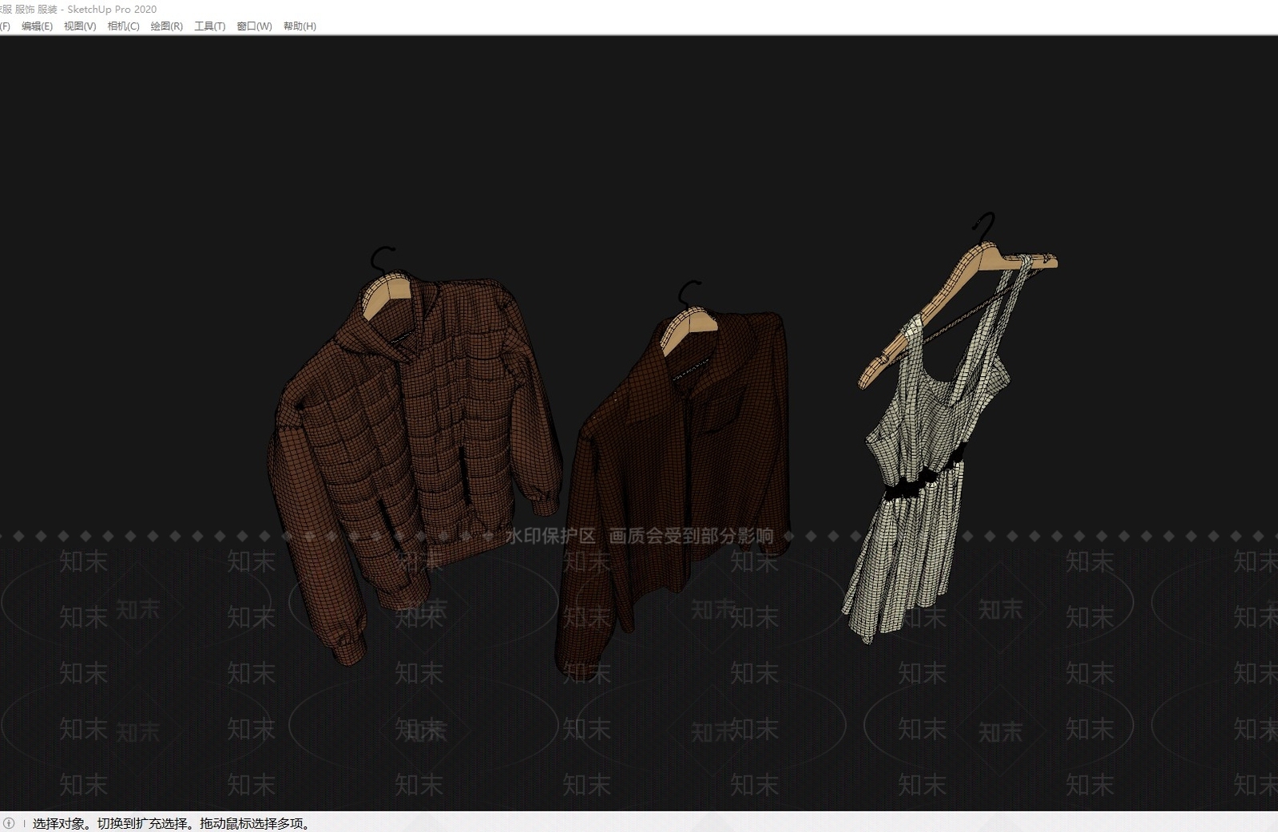Open the 工具(T) menu
1278x832 pixels.
pyautogui.click(x=209, y=26)
